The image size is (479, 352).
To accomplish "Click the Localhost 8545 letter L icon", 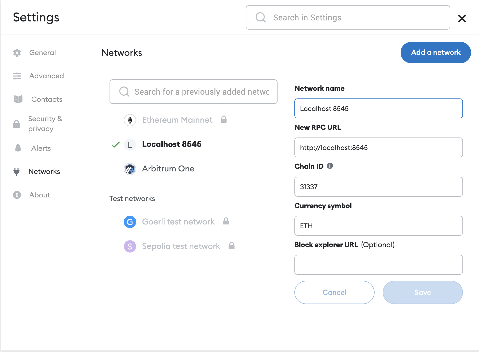I will 130,144.
